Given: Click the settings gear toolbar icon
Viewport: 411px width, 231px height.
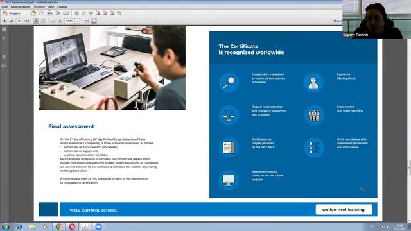Looking at the screenshot, I should point(76,13).
